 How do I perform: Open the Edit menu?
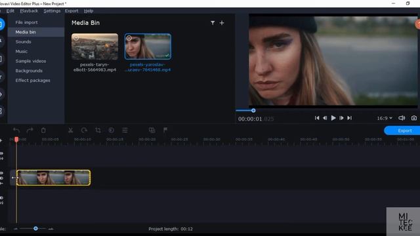pos(10,11)
